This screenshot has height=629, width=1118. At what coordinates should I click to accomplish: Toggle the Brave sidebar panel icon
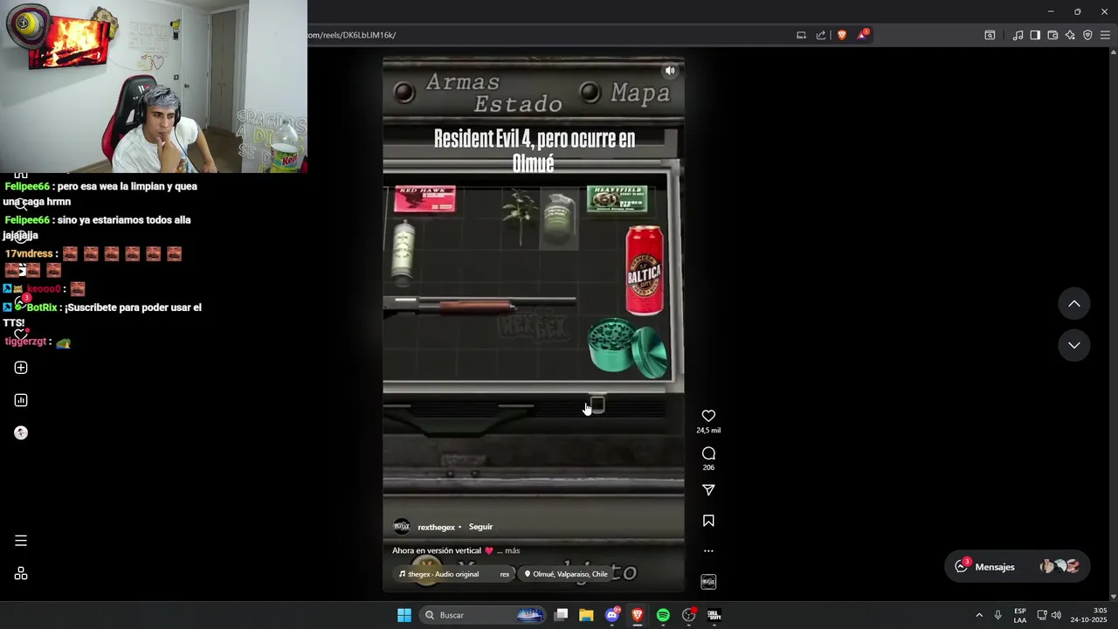[x=1035, y=35]
